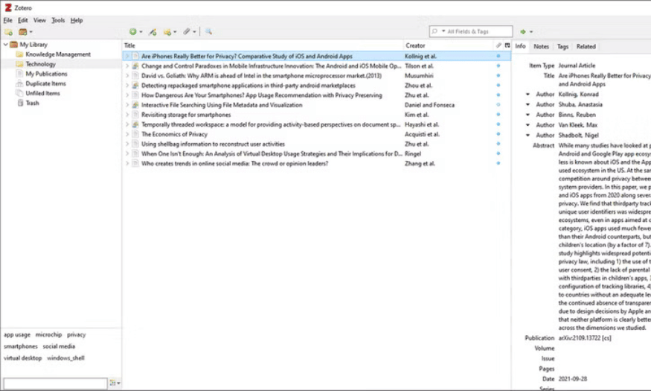Image resolution: width=651 pixels, height=391 pixels.
Task: Filter by the microchip tag
Action: (48, 334)
